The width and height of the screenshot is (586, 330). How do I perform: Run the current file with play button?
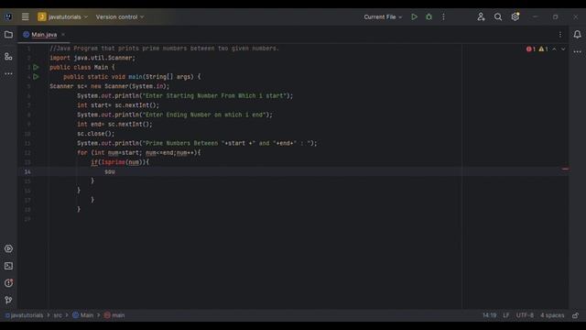pos(414,16)
